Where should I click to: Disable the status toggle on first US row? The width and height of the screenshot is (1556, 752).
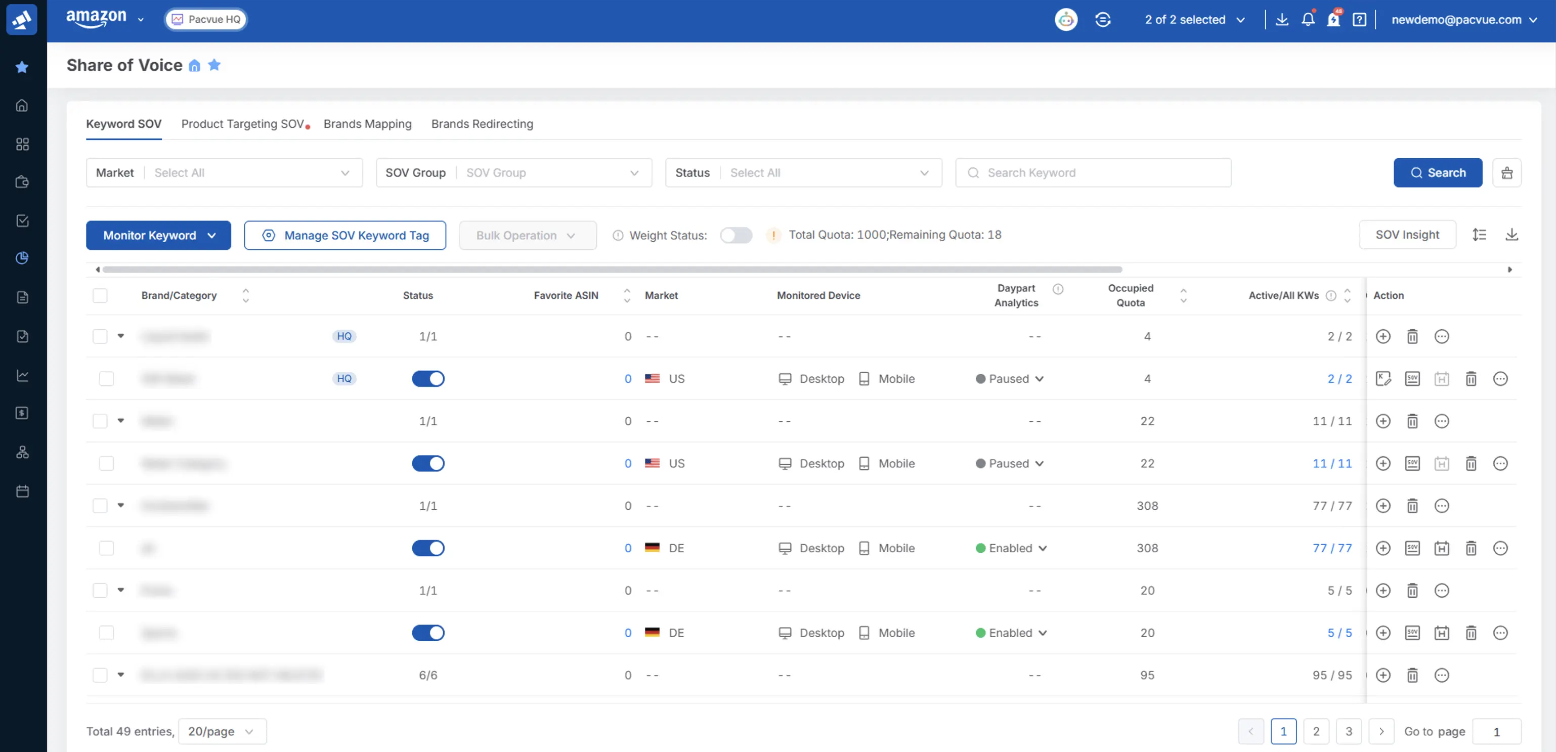pos(427,379)
